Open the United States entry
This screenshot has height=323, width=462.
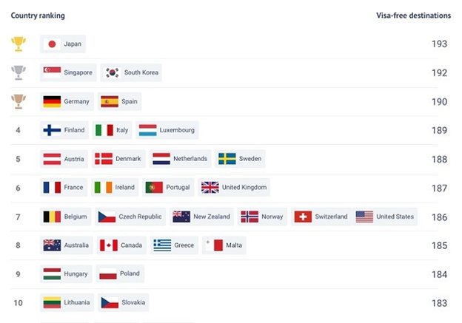pyautogui.click(x=385, y=217)
